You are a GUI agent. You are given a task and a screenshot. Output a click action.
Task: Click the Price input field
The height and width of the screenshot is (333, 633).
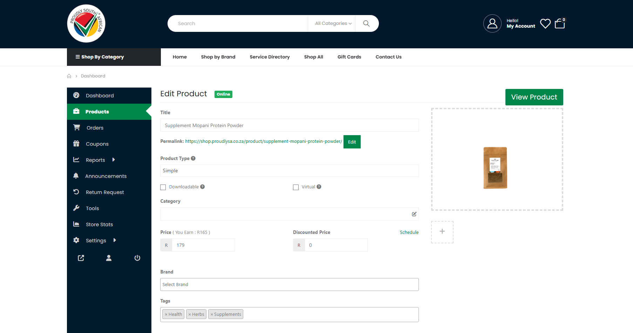coord(203,245)
